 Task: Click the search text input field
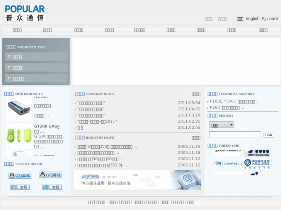235,135
